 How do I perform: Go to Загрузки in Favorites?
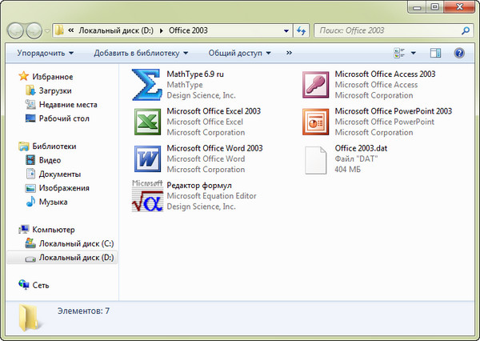click(x=54, y=90)
